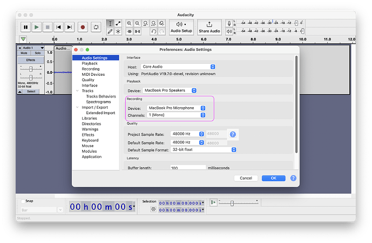Open Spectrograms preferences category
Image resolution: width=372 pixels, height=243 pixels.
pyautogui.click(x=98, y=102)
